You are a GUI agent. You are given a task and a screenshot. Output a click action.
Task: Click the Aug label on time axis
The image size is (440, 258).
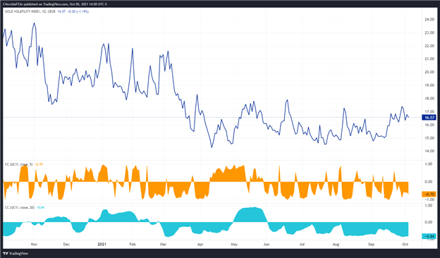click(x=336, y=245)
